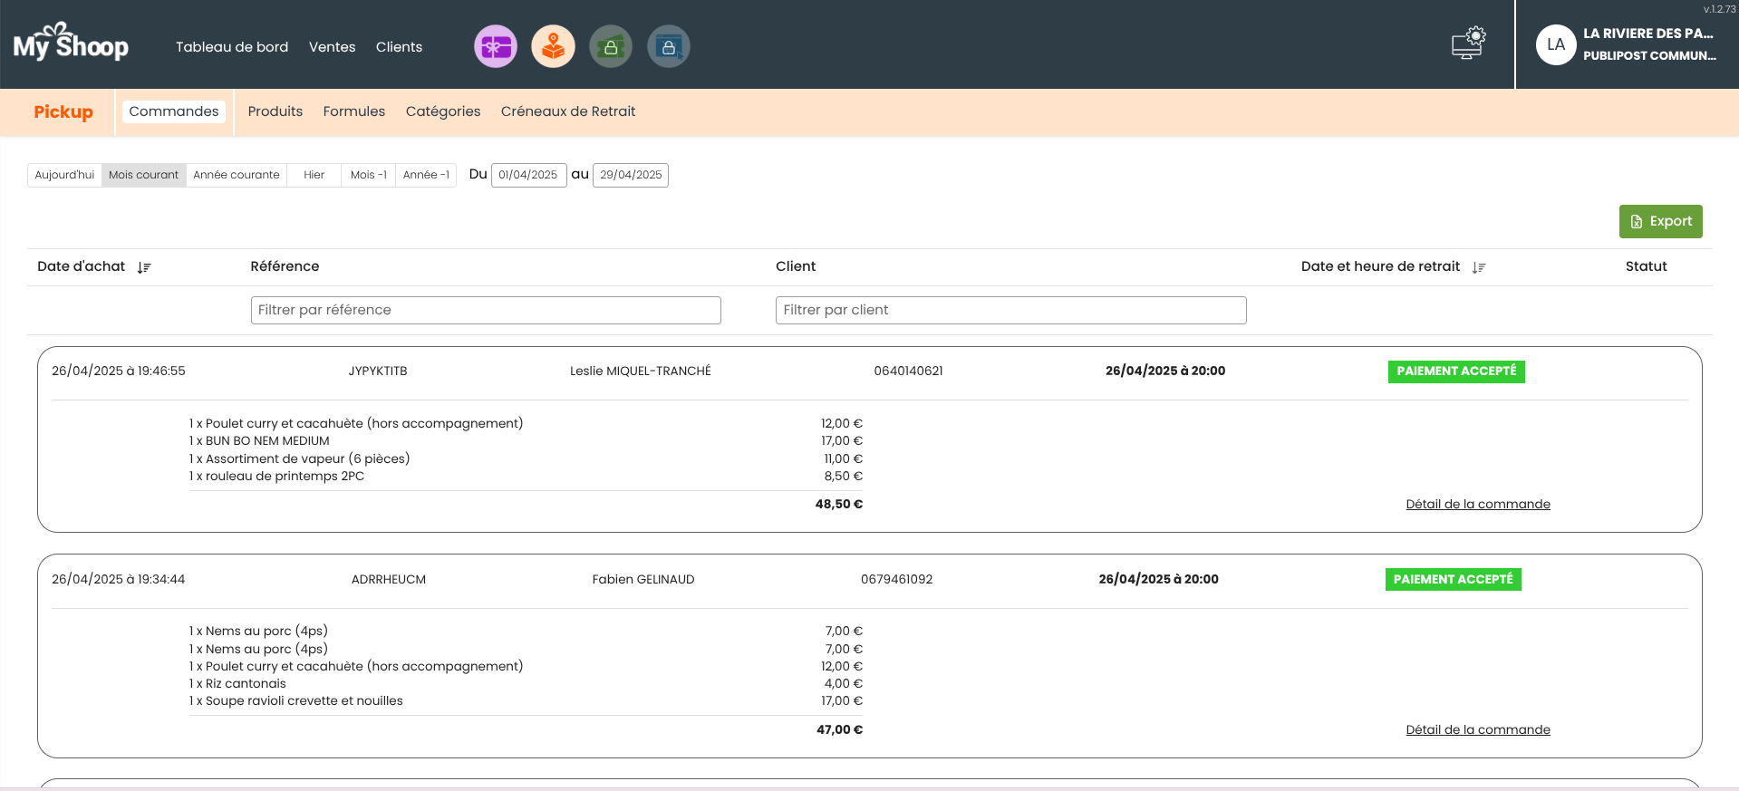This screenshot has height=791, width=1739.
Task: Click Soupe ravioli crevette et nouilles line
Action: tap(296, 700)
